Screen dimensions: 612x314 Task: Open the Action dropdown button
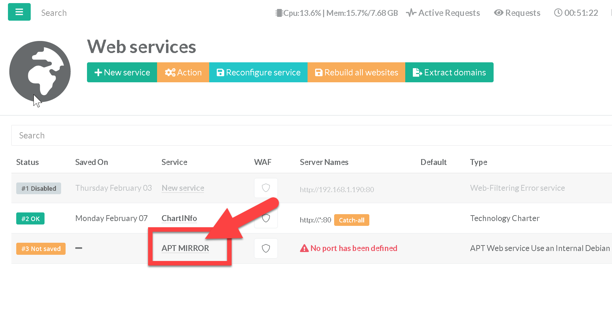(183, 72)
